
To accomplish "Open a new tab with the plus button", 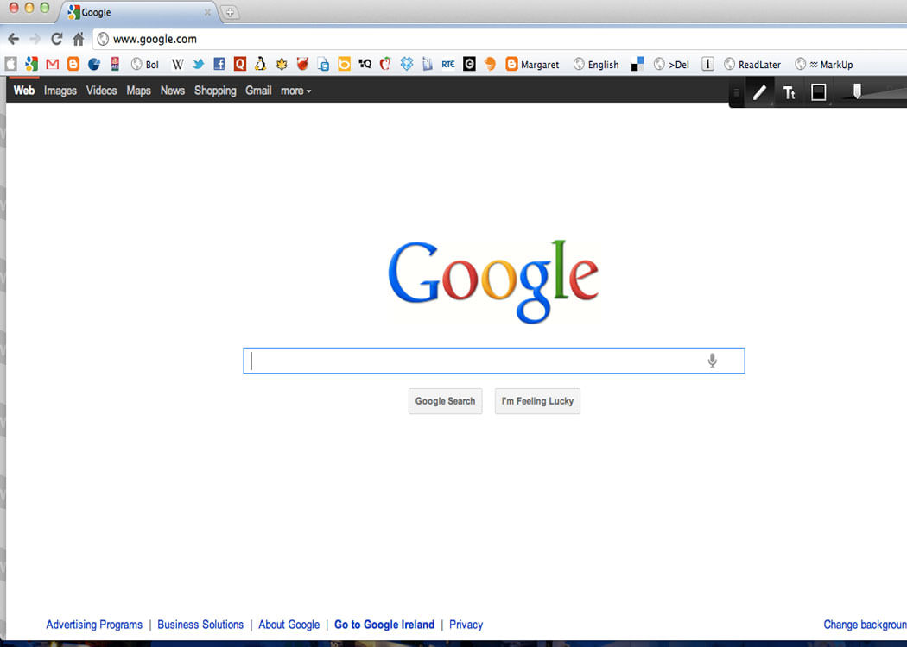I will tap(230, 12).
